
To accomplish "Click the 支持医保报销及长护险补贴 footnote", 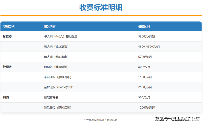I will (101, 120).
